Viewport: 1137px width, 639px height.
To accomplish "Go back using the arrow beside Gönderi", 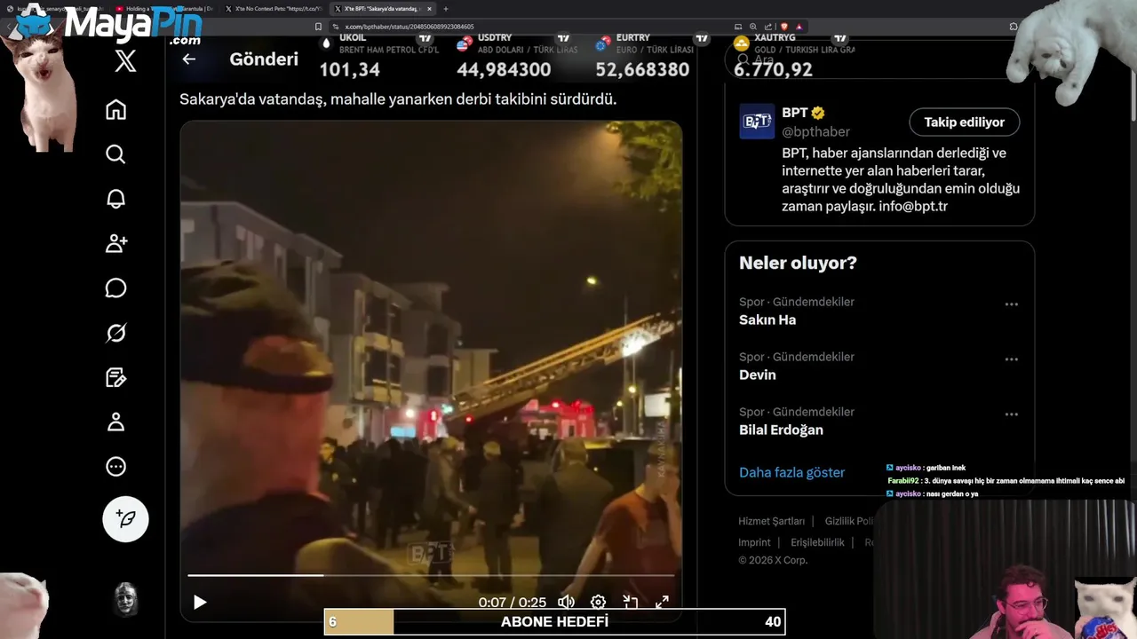I will point(188,59).
